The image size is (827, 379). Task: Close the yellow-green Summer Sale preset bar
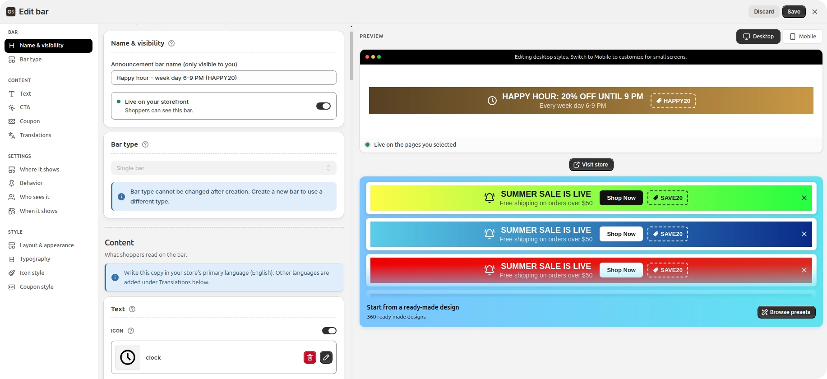804,198
